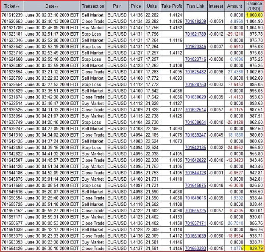Open Tran Link 701642135
The width and height of the screenshot is (265, 252).
(195, 148)
